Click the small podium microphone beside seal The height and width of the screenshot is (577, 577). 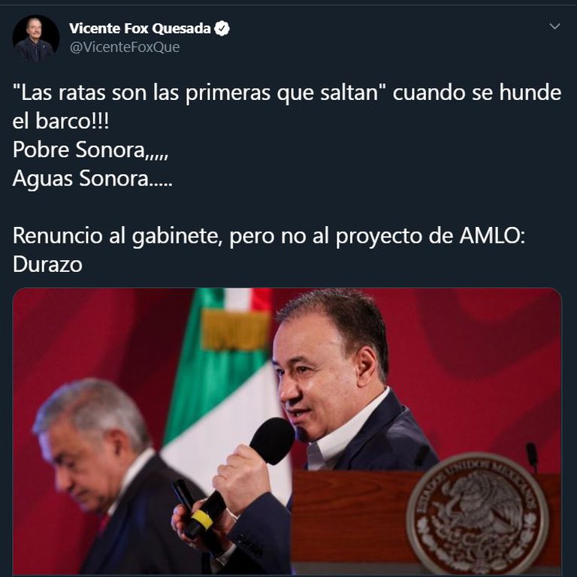click(x=532, y=456)
